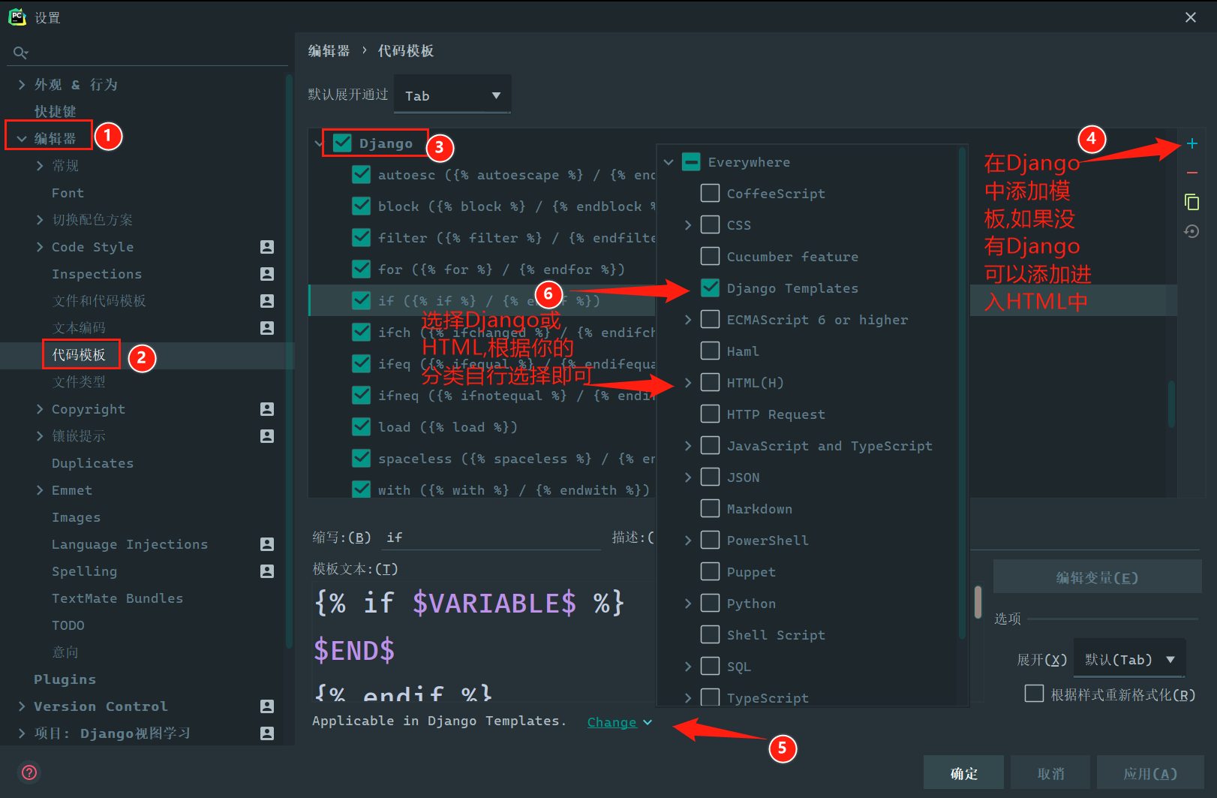Uncheck the autoesc template checkbox

click(x=361, y=175)
